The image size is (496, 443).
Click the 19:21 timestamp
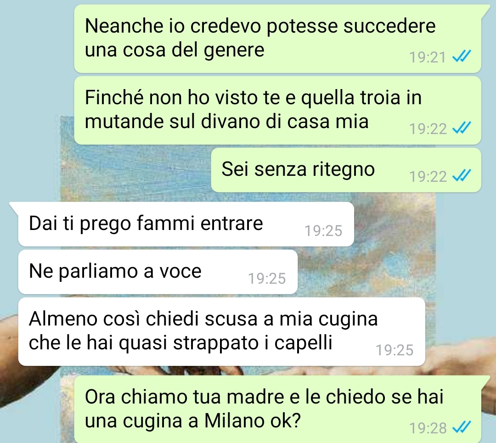tap(428, 57)
